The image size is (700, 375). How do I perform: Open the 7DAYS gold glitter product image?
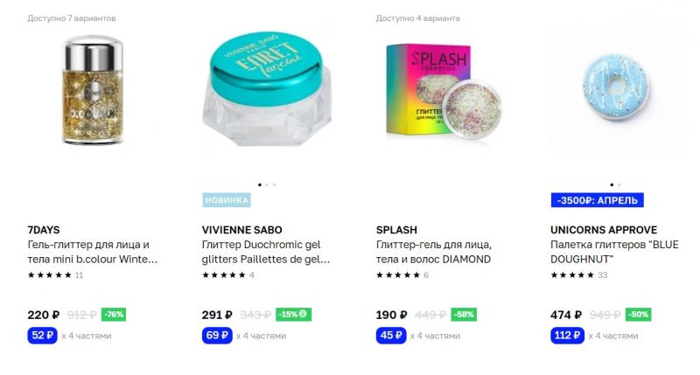pos(93,90)
